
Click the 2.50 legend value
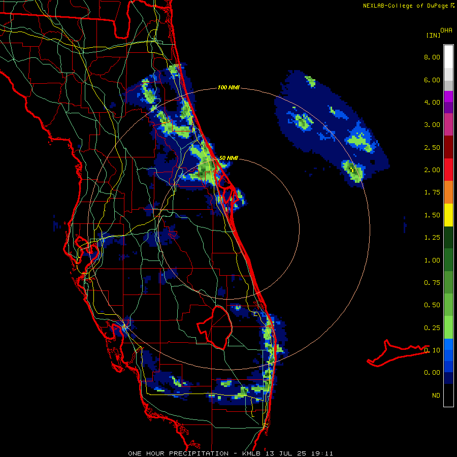(432, 147)
